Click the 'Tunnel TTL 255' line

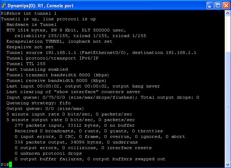(26, 64)
